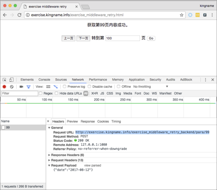Close the request details pane

[48, 121]
